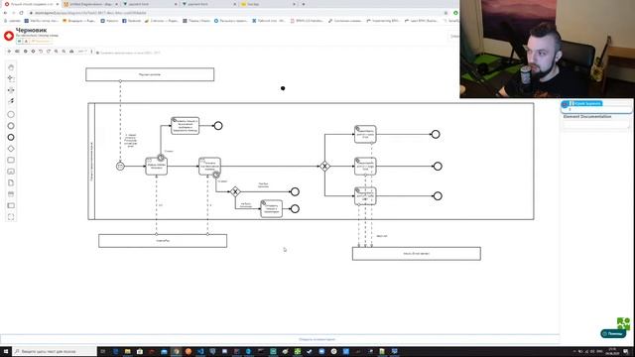This screenshot has height=357, width=635.
Task: Click the red app logo icon
Action: pos(9,36)
